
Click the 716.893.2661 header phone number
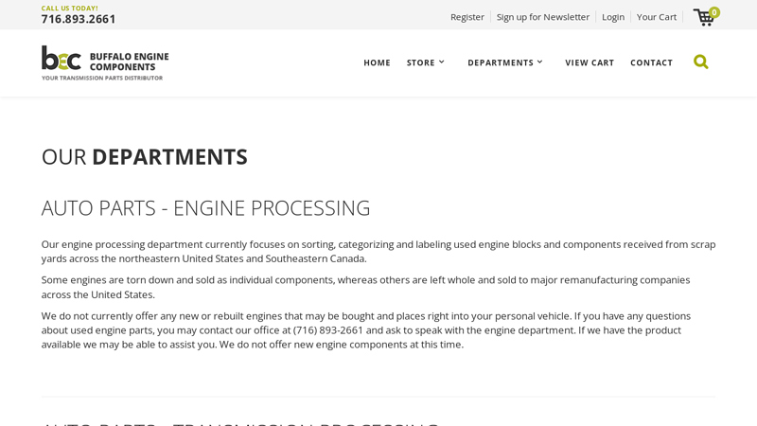click(79, 19)
